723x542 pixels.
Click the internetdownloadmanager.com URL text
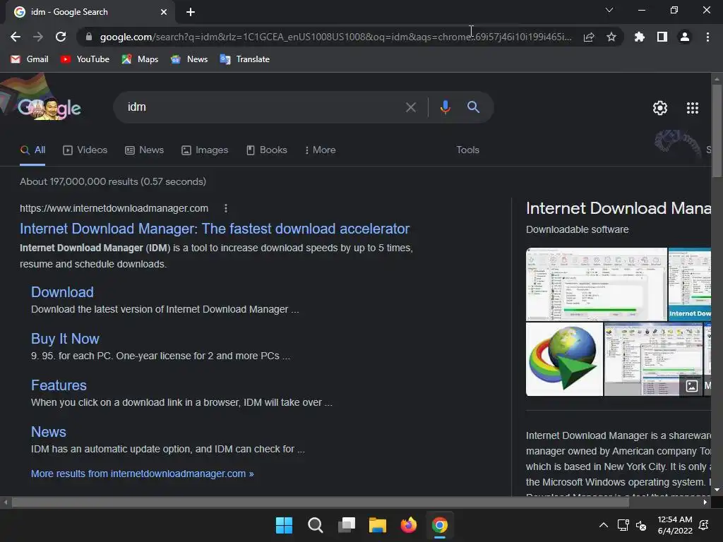(x=114, y=208)
